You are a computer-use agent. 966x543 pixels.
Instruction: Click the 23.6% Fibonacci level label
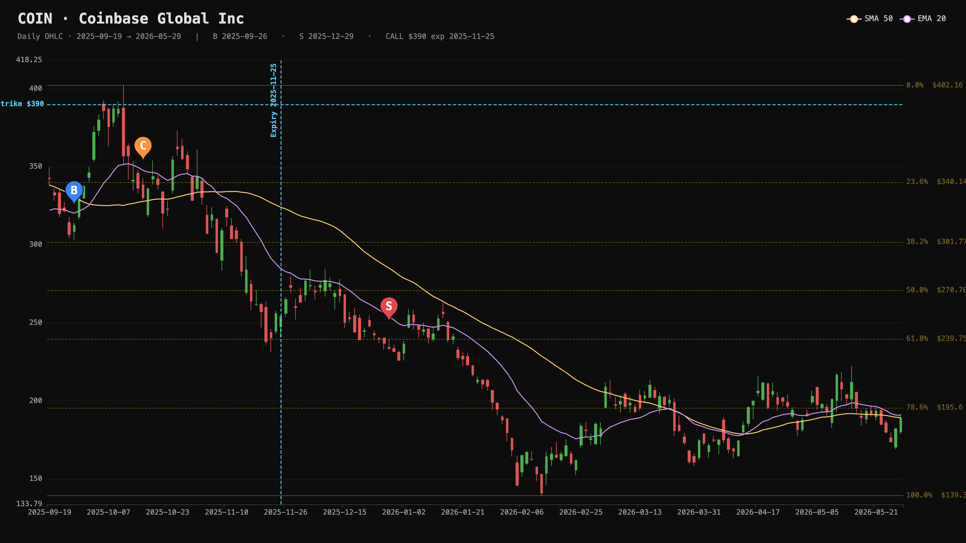click(x=917, y=182)
